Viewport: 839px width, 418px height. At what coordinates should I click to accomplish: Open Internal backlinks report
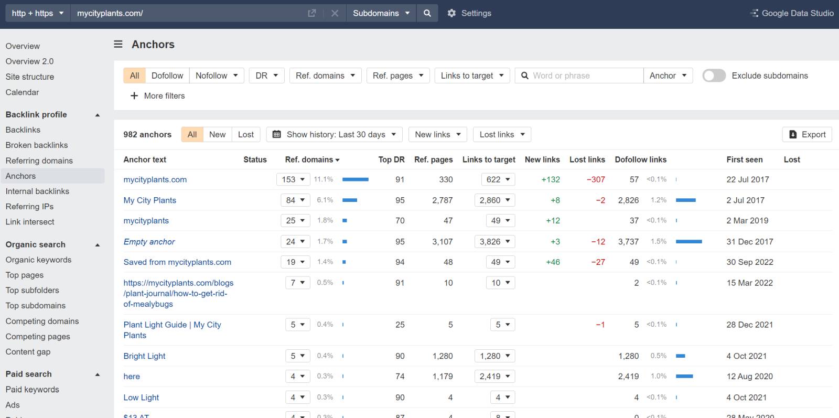[x=37, y=191]
